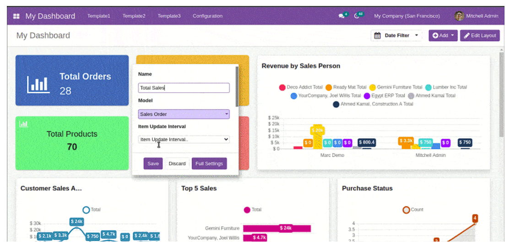This screenshot has height=248, width=510.
Task: Open the Configuration menu
Action: (x=207, y=16)
